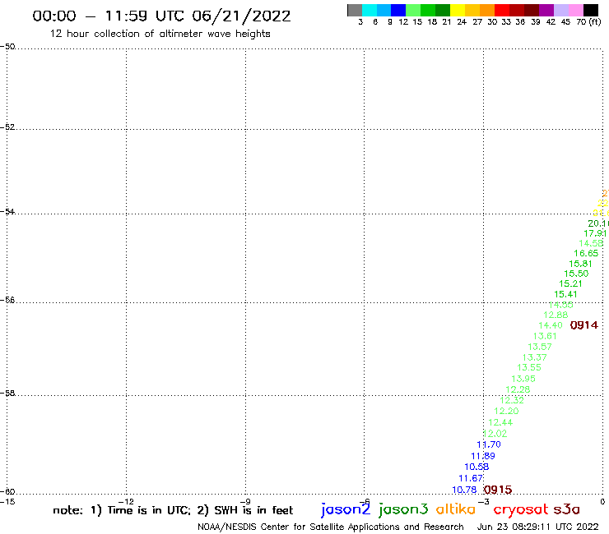
Task: Click the wave height value 12.28
Action: [518, 389]
